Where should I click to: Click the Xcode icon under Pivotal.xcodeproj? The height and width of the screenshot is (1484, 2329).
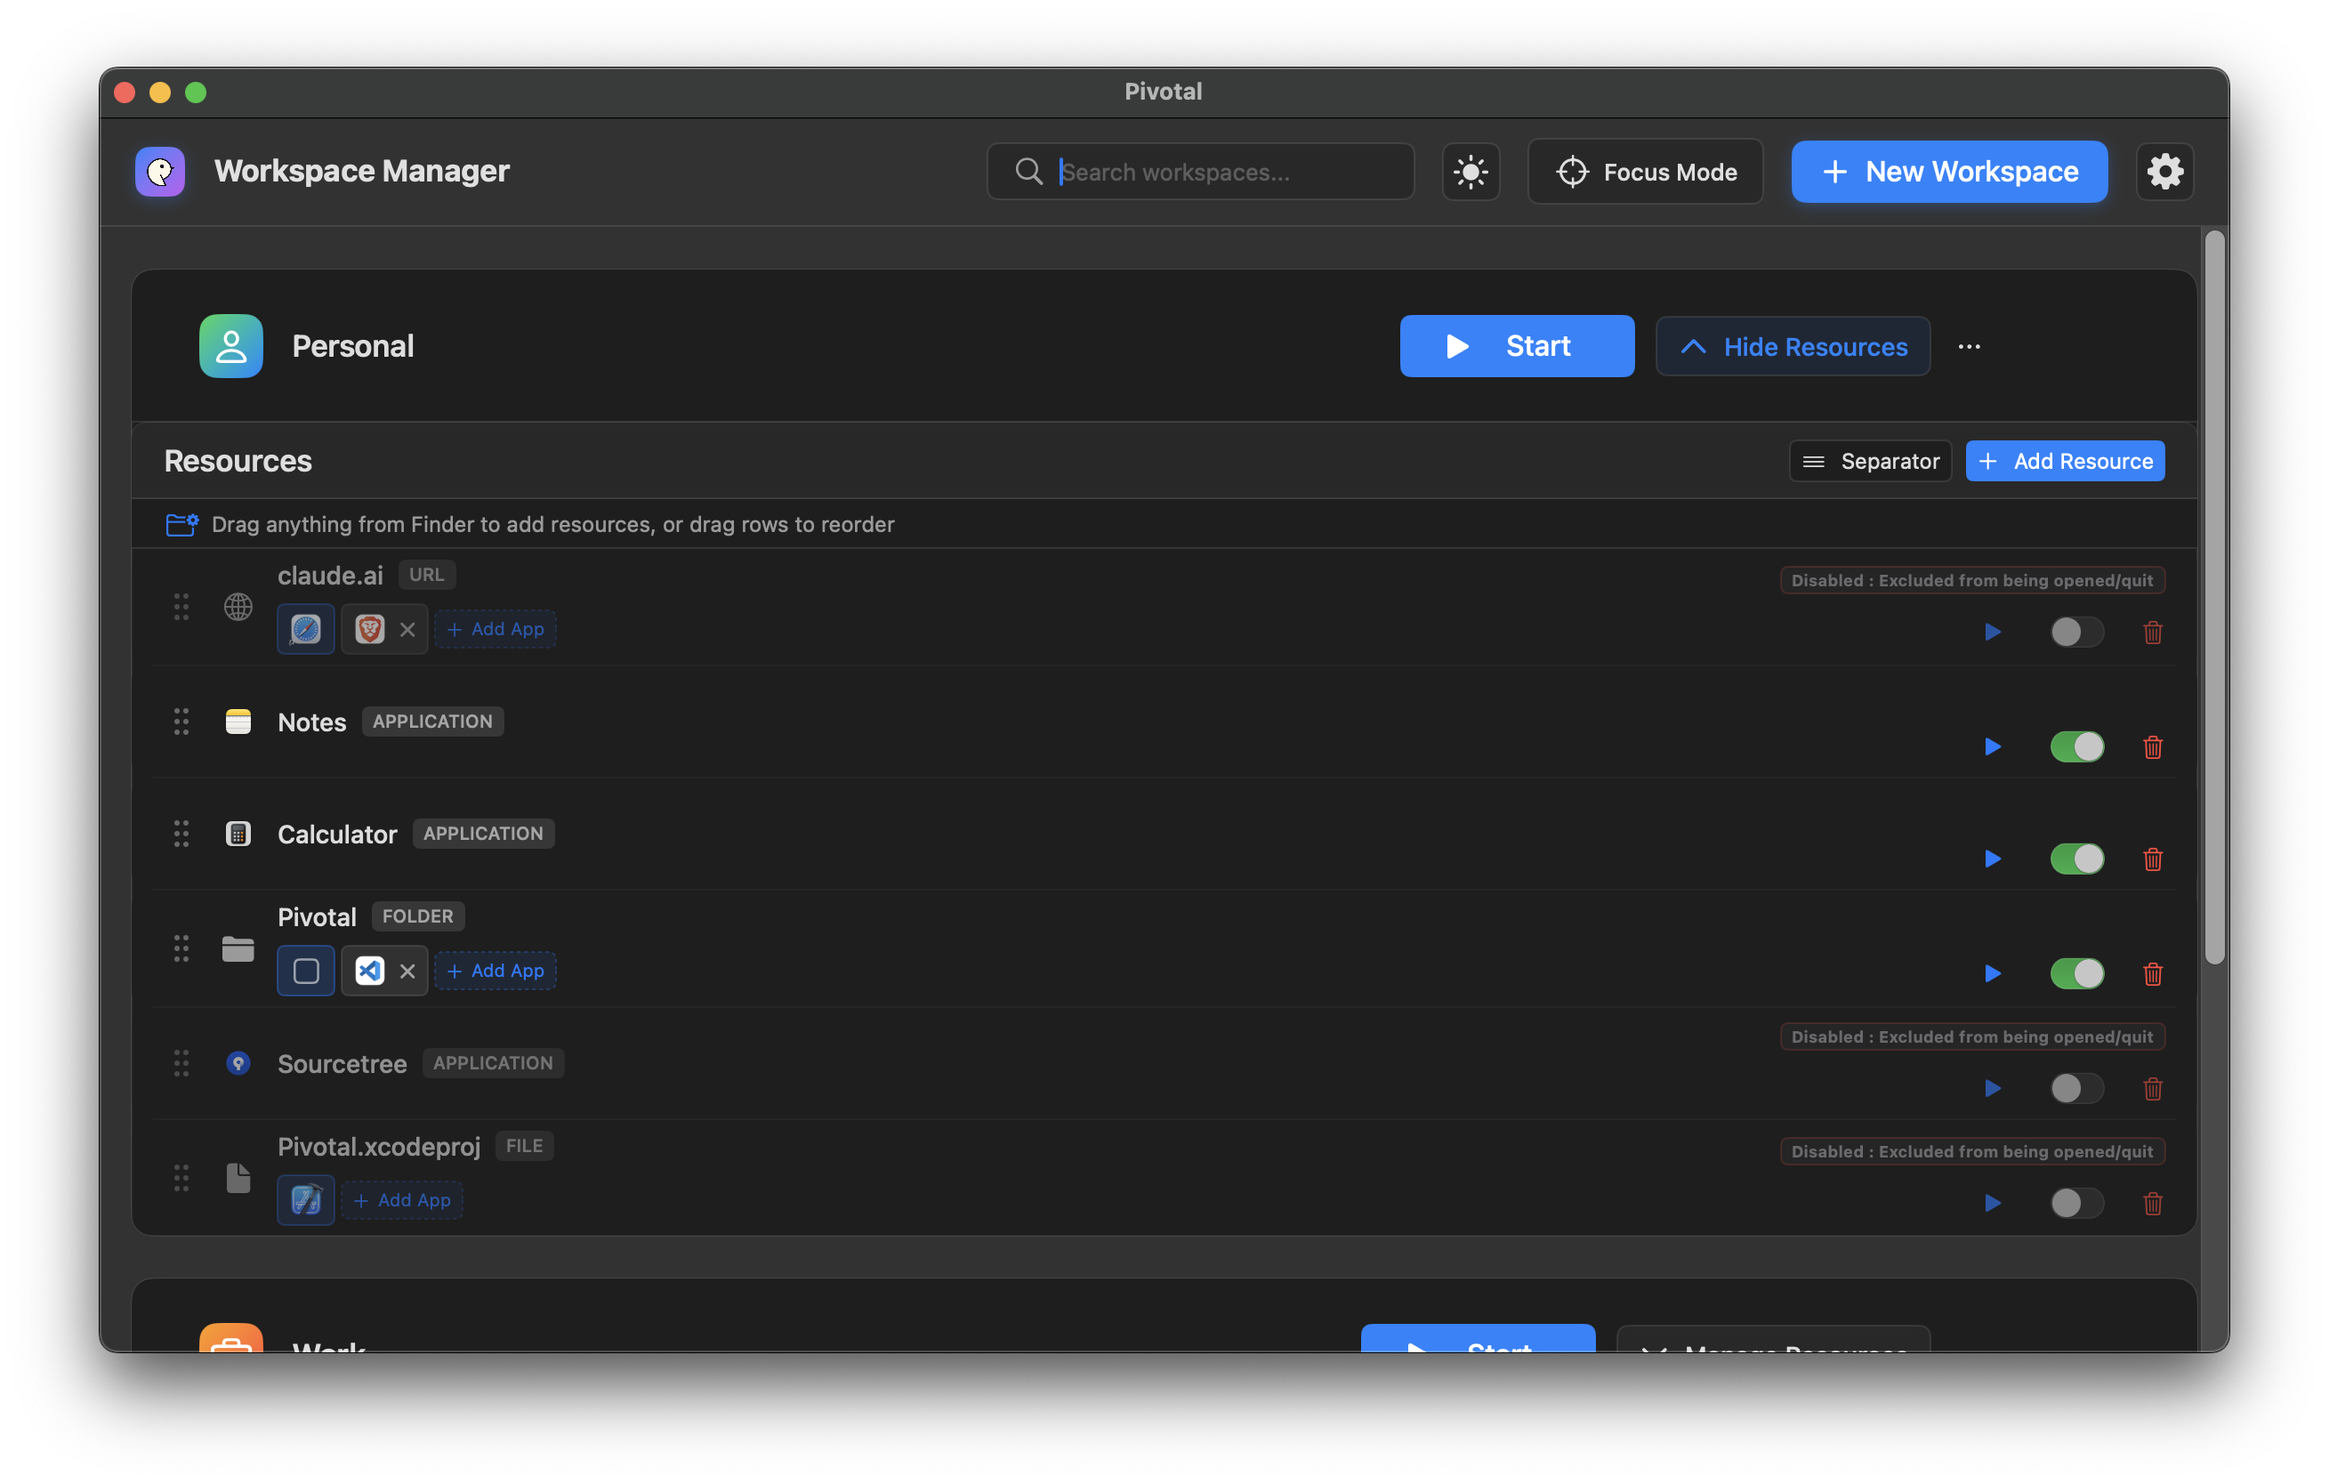click(x=304, y=1199)
